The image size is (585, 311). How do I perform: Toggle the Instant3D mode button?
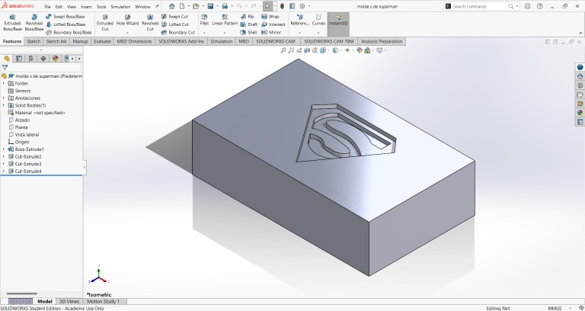tap(338, 23)
